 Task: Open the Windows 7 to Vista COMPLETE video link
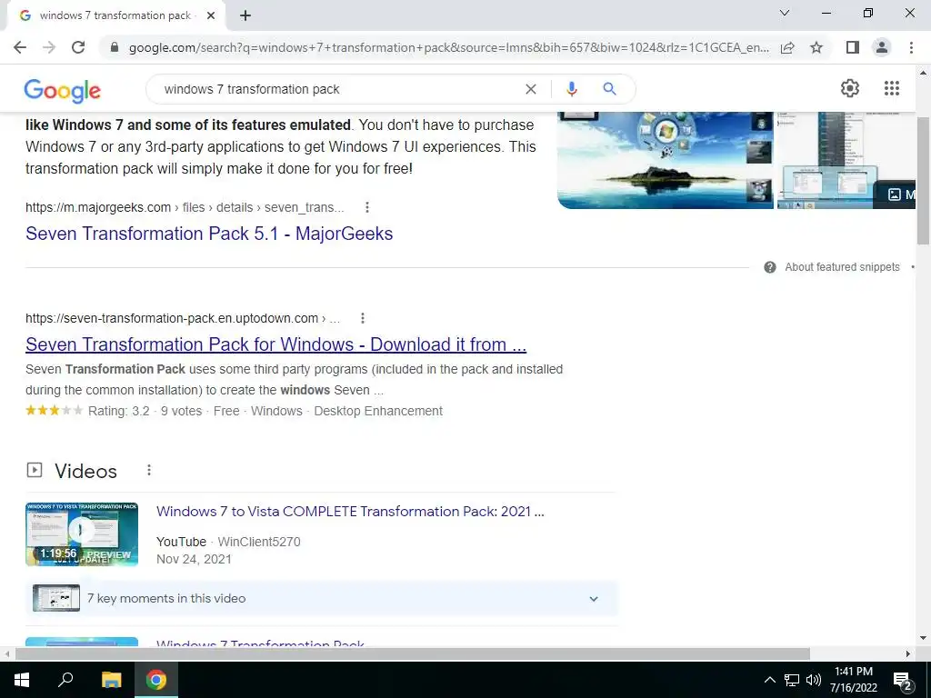point(350,512)
